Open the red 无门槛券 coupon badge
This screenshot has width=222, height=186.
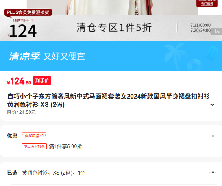(207, 3)
